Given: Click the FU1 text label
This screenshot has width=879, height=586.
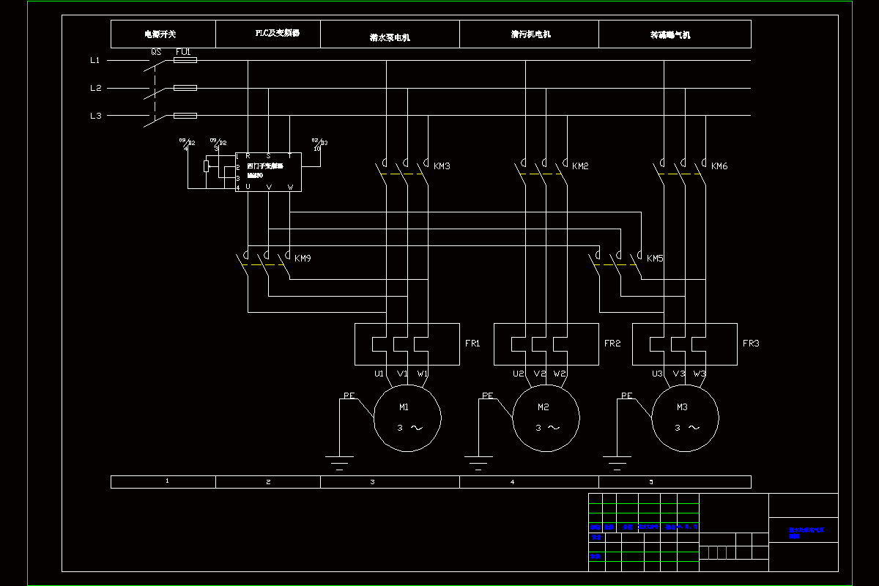Looking at the screenshot, I should (x=183, y=52).
